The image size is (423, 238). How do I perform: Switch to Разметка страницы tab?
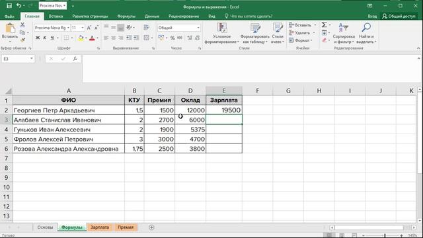tap(90, 16)
